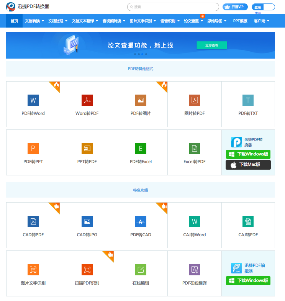This screenshot has height=301, width=285.
Task: Open the PDF转Word converter icon
Action: click(x=33, y=100)
